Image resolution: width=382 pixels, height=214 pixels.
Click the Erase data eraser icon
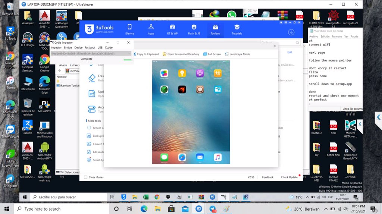[x=92, y=78]
